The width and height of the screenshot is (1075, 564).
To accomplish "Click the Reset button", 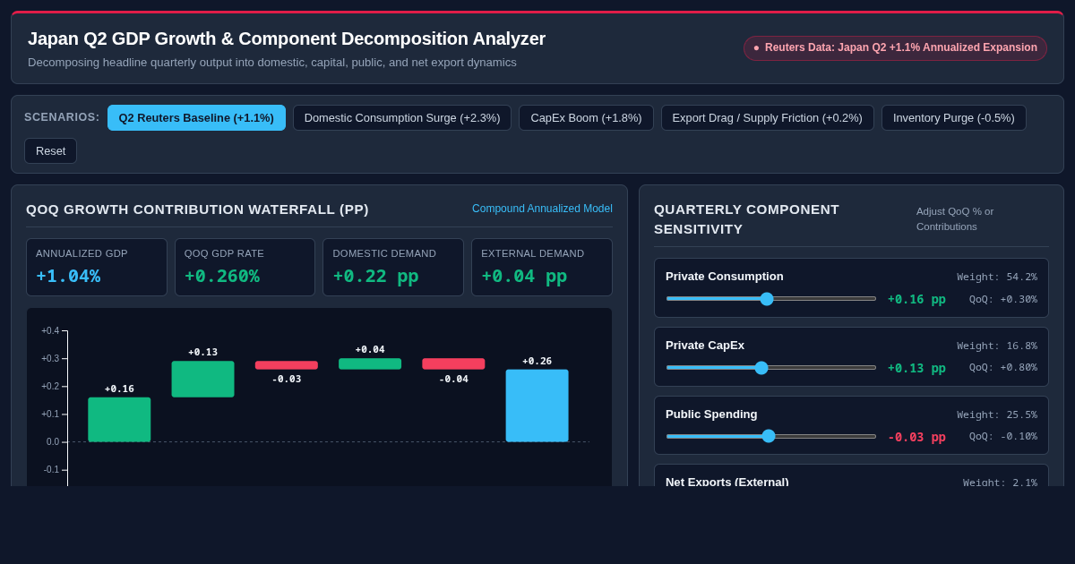I will point(50,150).
